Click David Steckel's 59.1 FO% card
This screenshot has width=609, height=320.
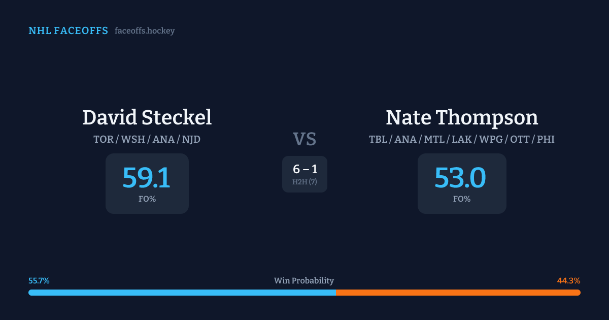[x=147, y=183]
